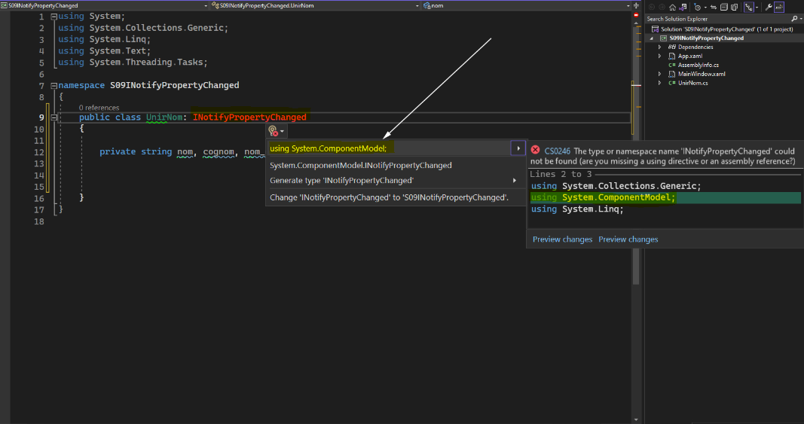Click the Collapse All icon in Solution Explorer

[x=723, y=7]
